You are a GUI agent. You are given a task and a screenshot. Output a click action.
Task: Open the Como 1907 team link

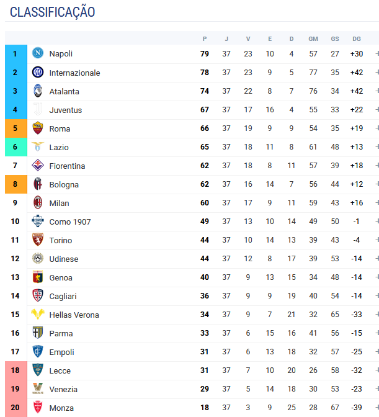[x=70, y=222]
